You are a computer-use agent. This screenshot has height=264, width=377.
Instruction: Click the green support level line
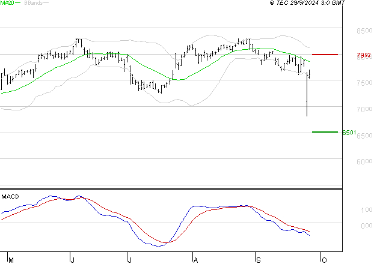(325, 132)
